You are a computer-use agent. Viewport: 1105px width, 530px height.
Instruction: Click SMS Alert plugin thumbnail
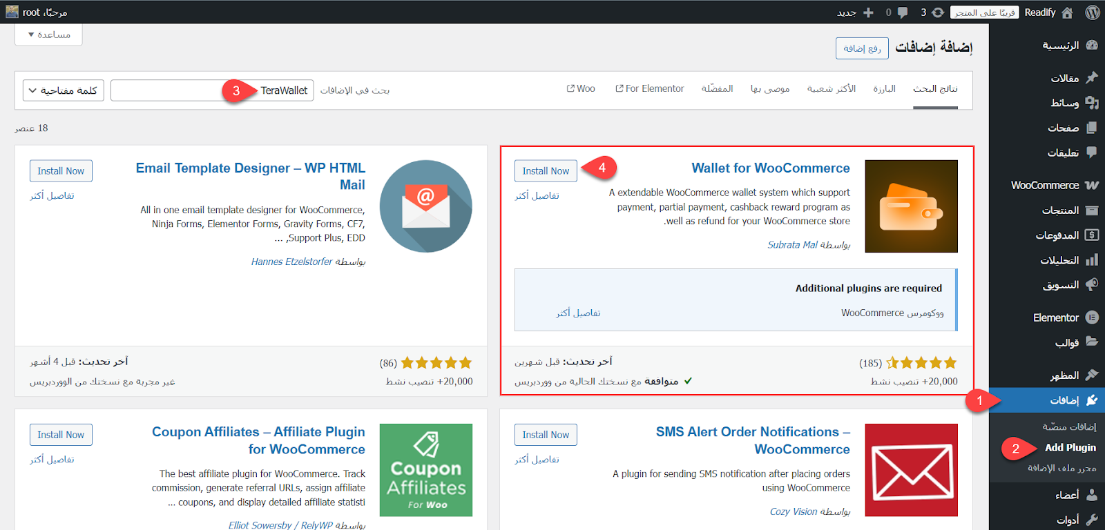911,470
